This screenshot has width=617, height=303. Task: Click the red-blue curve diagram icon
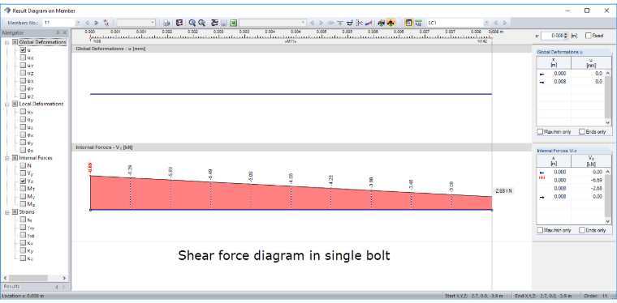pos(369,23)
